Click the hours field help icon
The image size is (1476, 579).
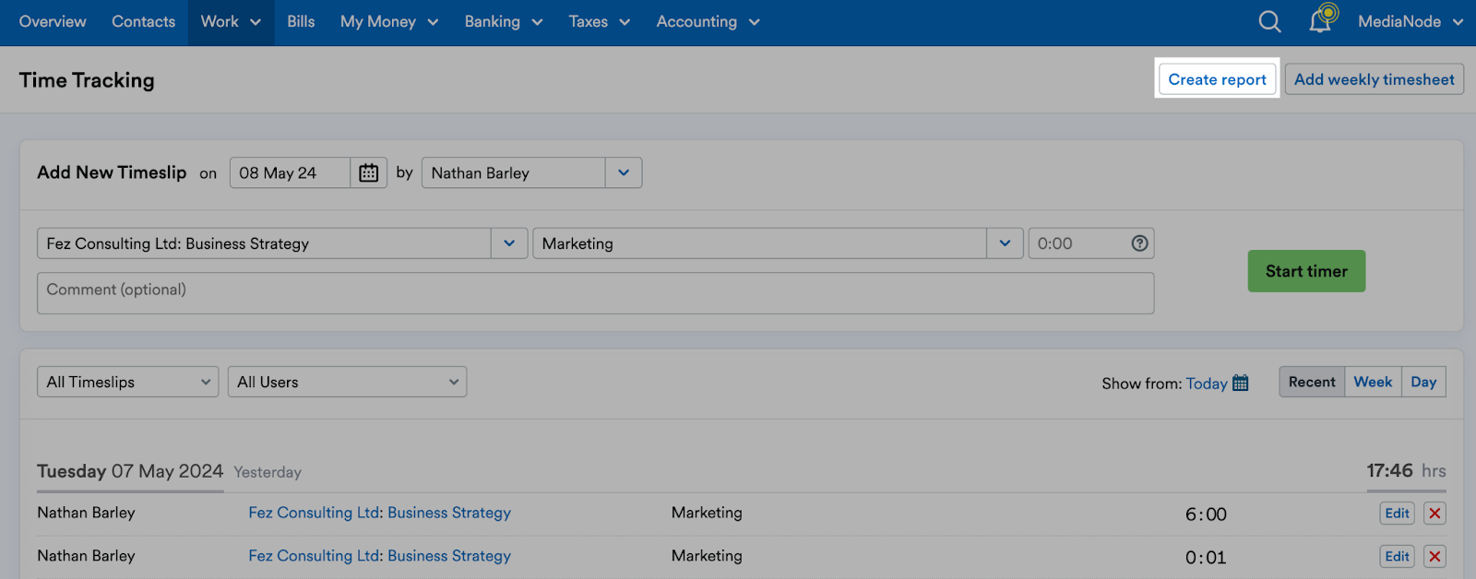[1139, 243]
